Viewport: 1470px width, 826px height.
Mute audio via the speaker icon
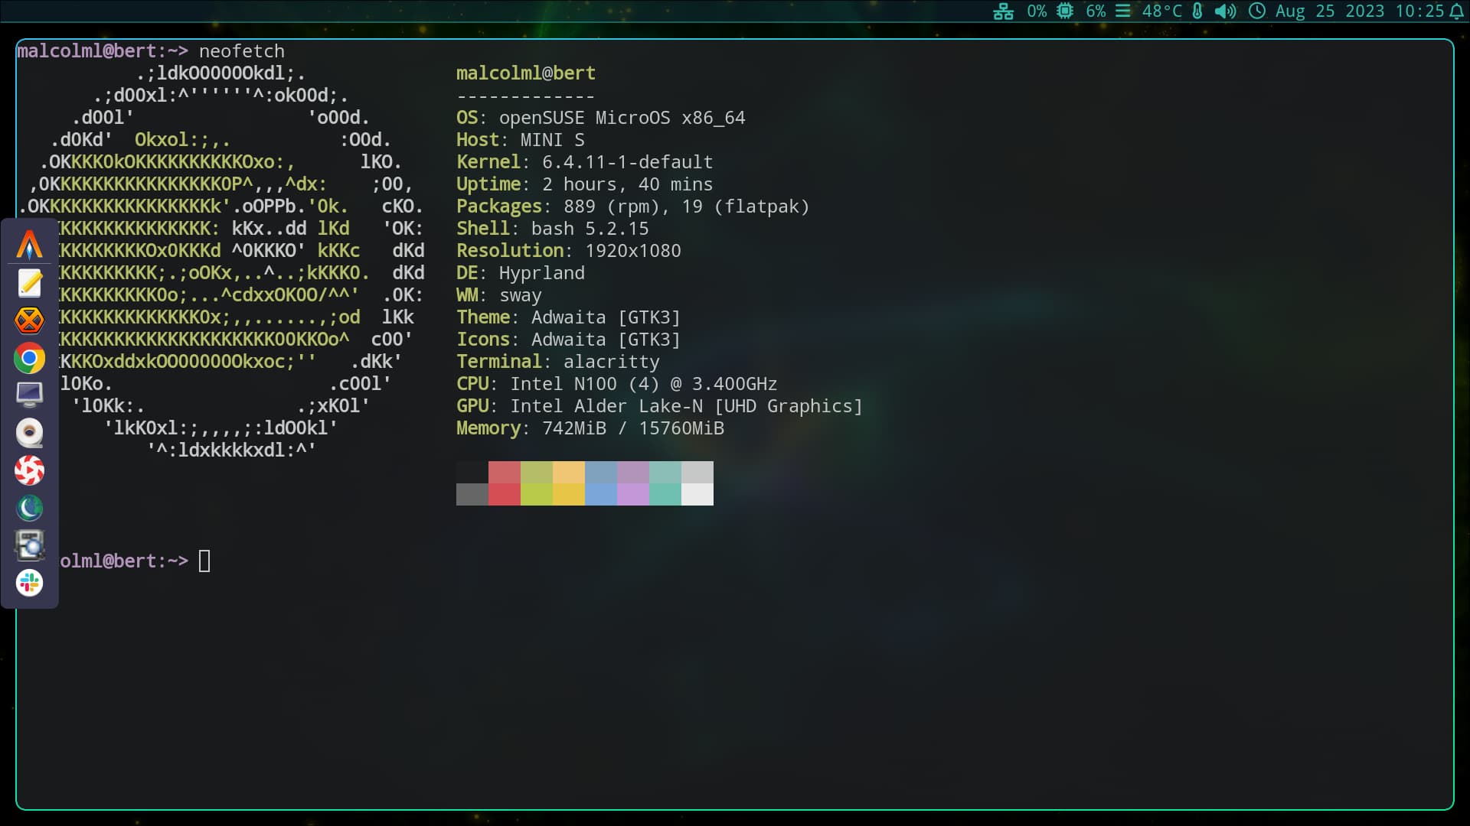coord(1225,11)
